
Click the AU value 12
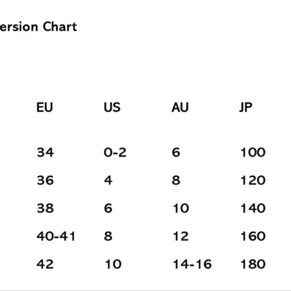[181, 236]
